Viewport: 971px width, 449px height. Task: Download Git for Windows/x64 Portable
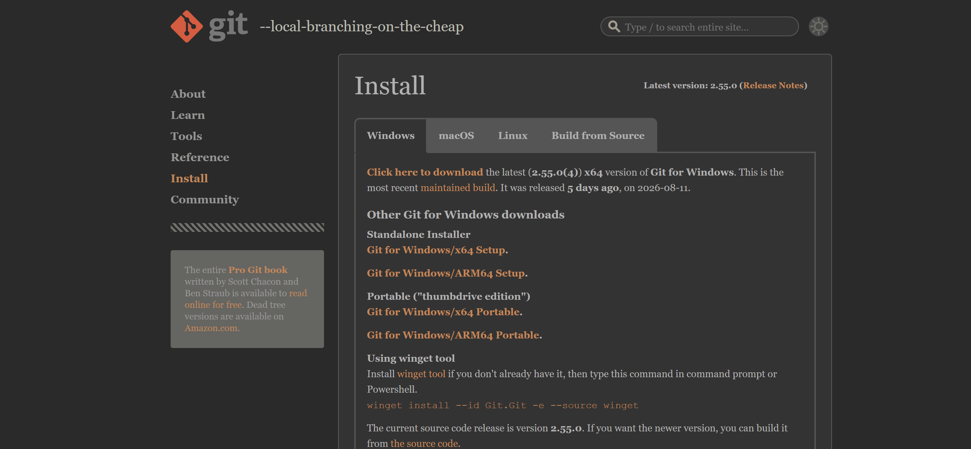point(443,312)
